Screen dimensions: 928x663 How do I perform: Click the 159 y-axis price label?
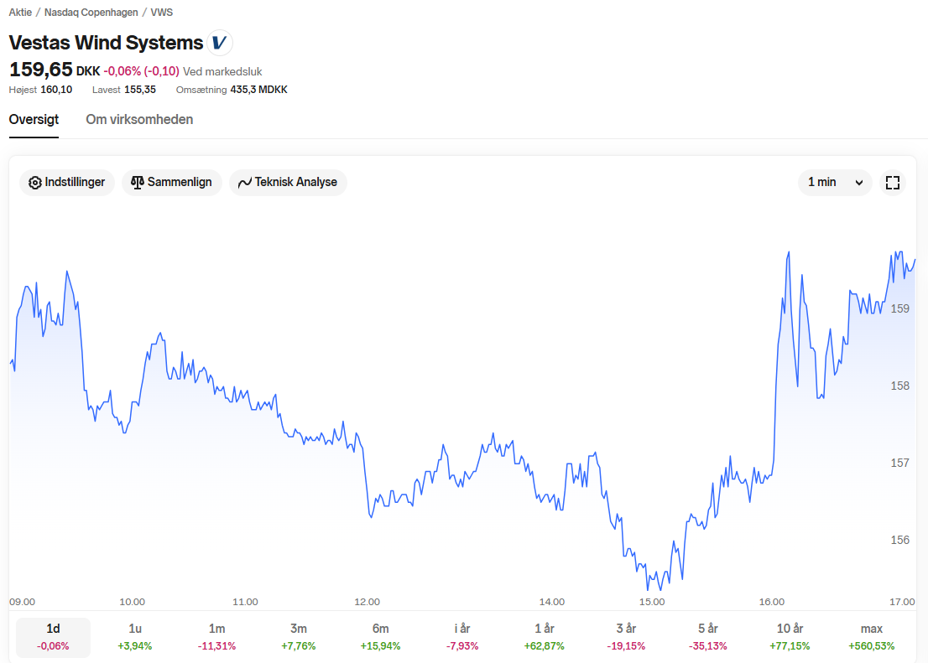click(x=899, y=308)
